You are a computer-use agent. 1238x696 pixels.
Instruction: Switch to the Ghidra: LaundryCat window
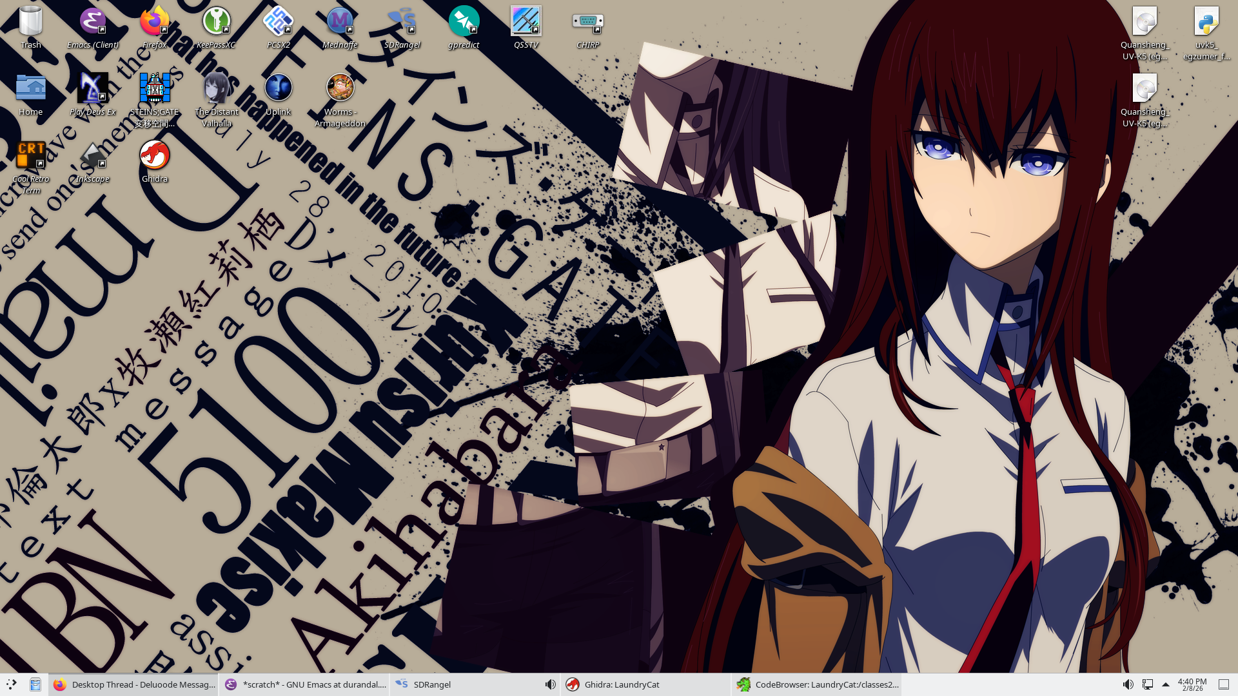(646, 684)
